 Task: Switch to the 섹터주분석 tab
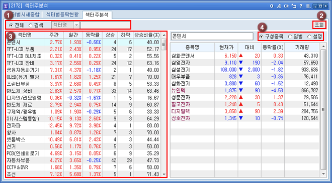[97, 15]
